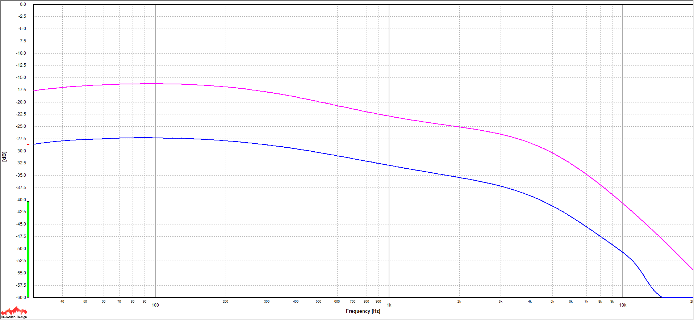The width and height of the screenshot is (694, 320).
Task: Click the 500 Hz frequency tick label
Action: [x=318, y=302]
